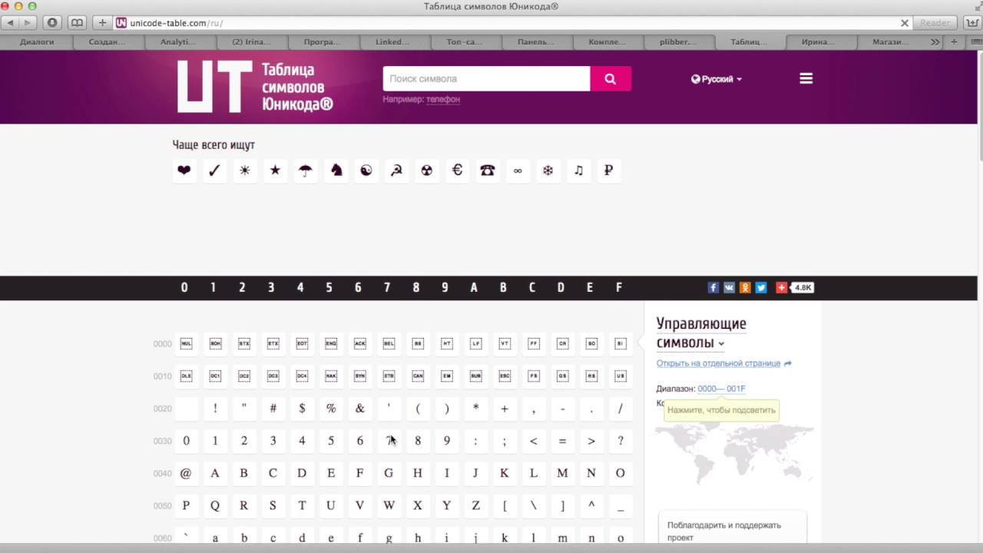Share on Twitter

761,287
